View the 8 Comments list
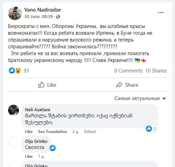Screen dimensions: 175x167 [128, 71]
